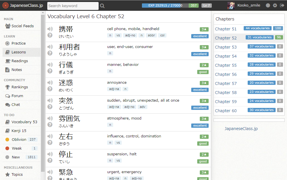287x180 pixels.
Task: Click the logout icon top right
Action: coord(282,5)
